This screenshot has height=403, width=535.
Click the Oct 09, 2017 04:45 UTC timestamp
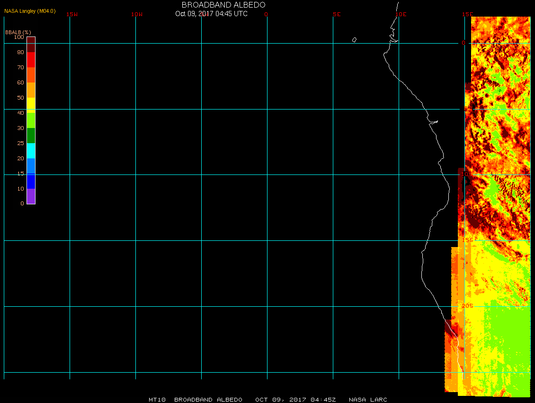211,14
